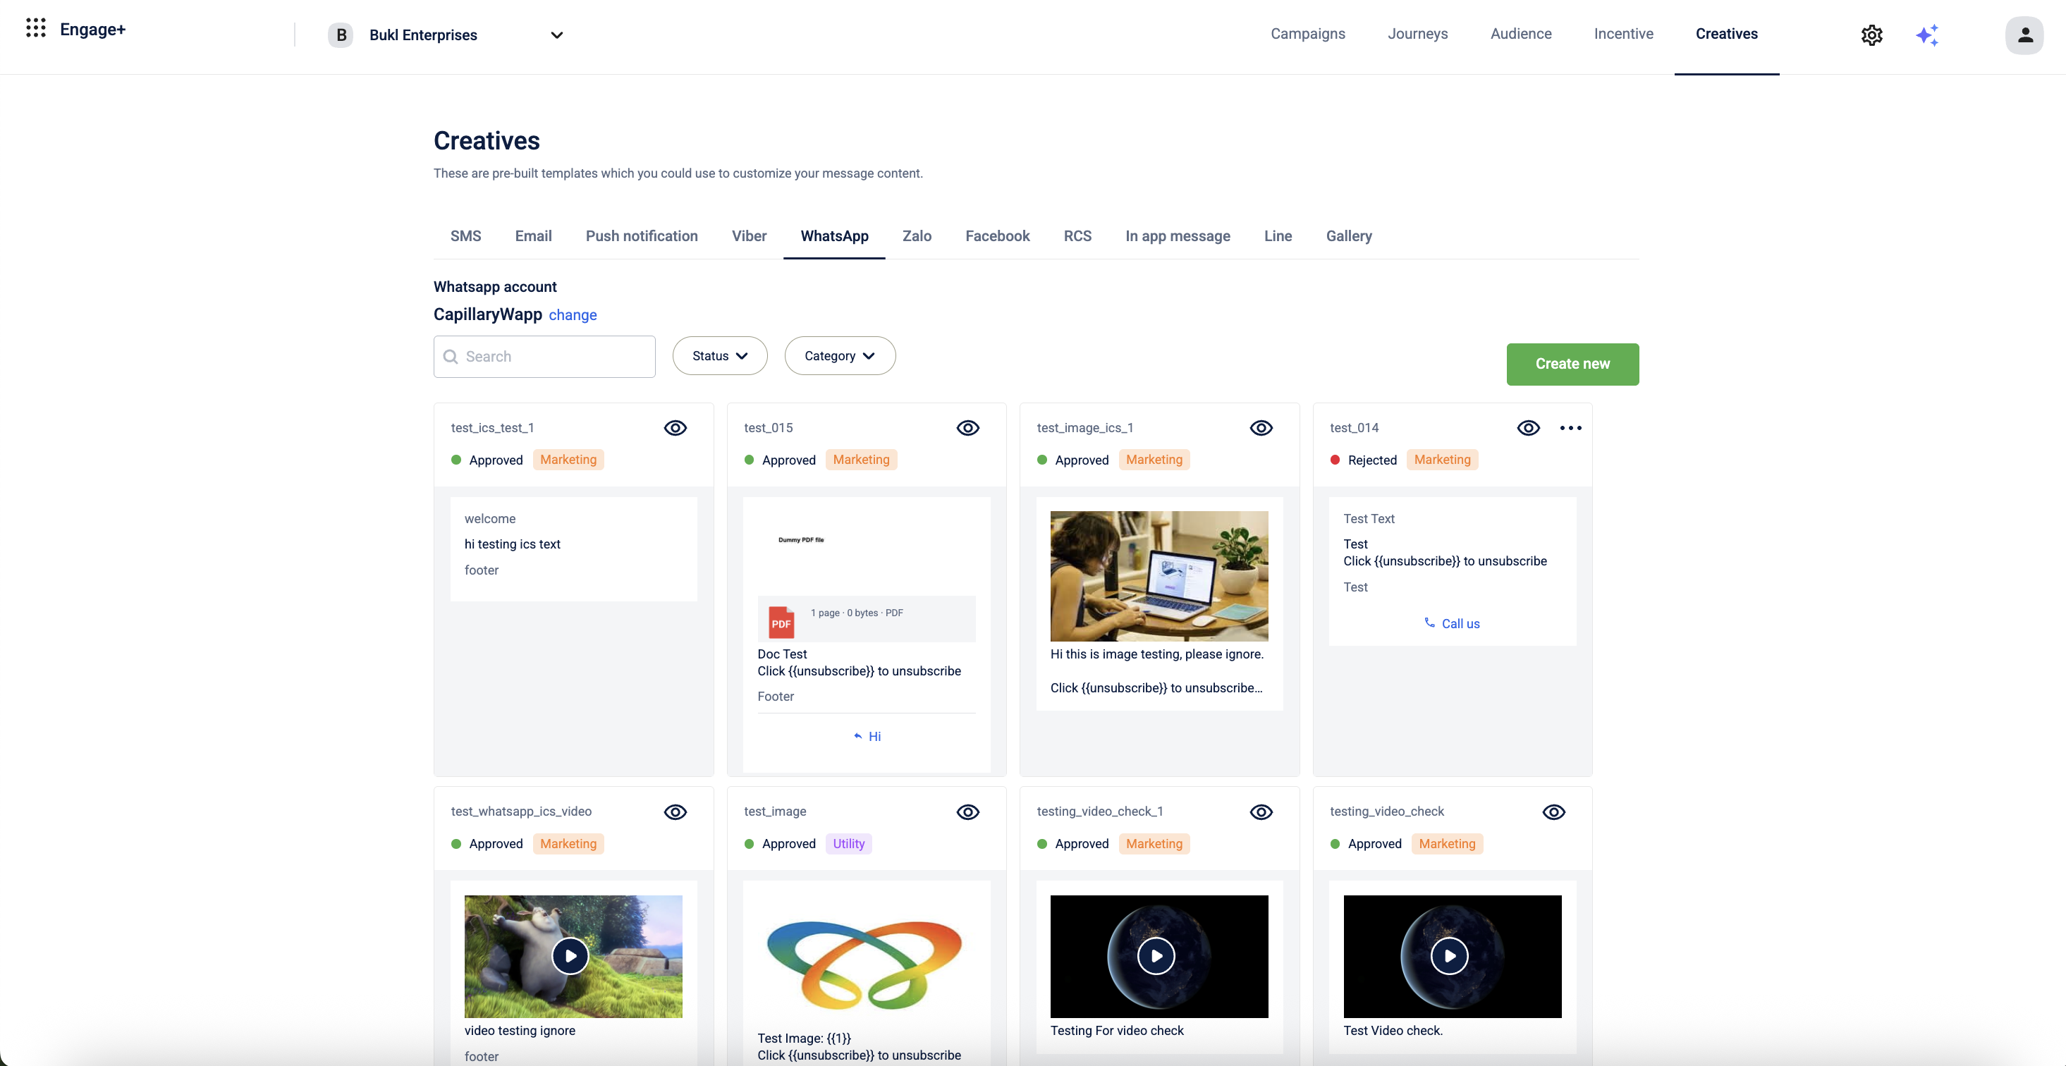Click the PDF file icon in test_015

click(x=781, y=623)
